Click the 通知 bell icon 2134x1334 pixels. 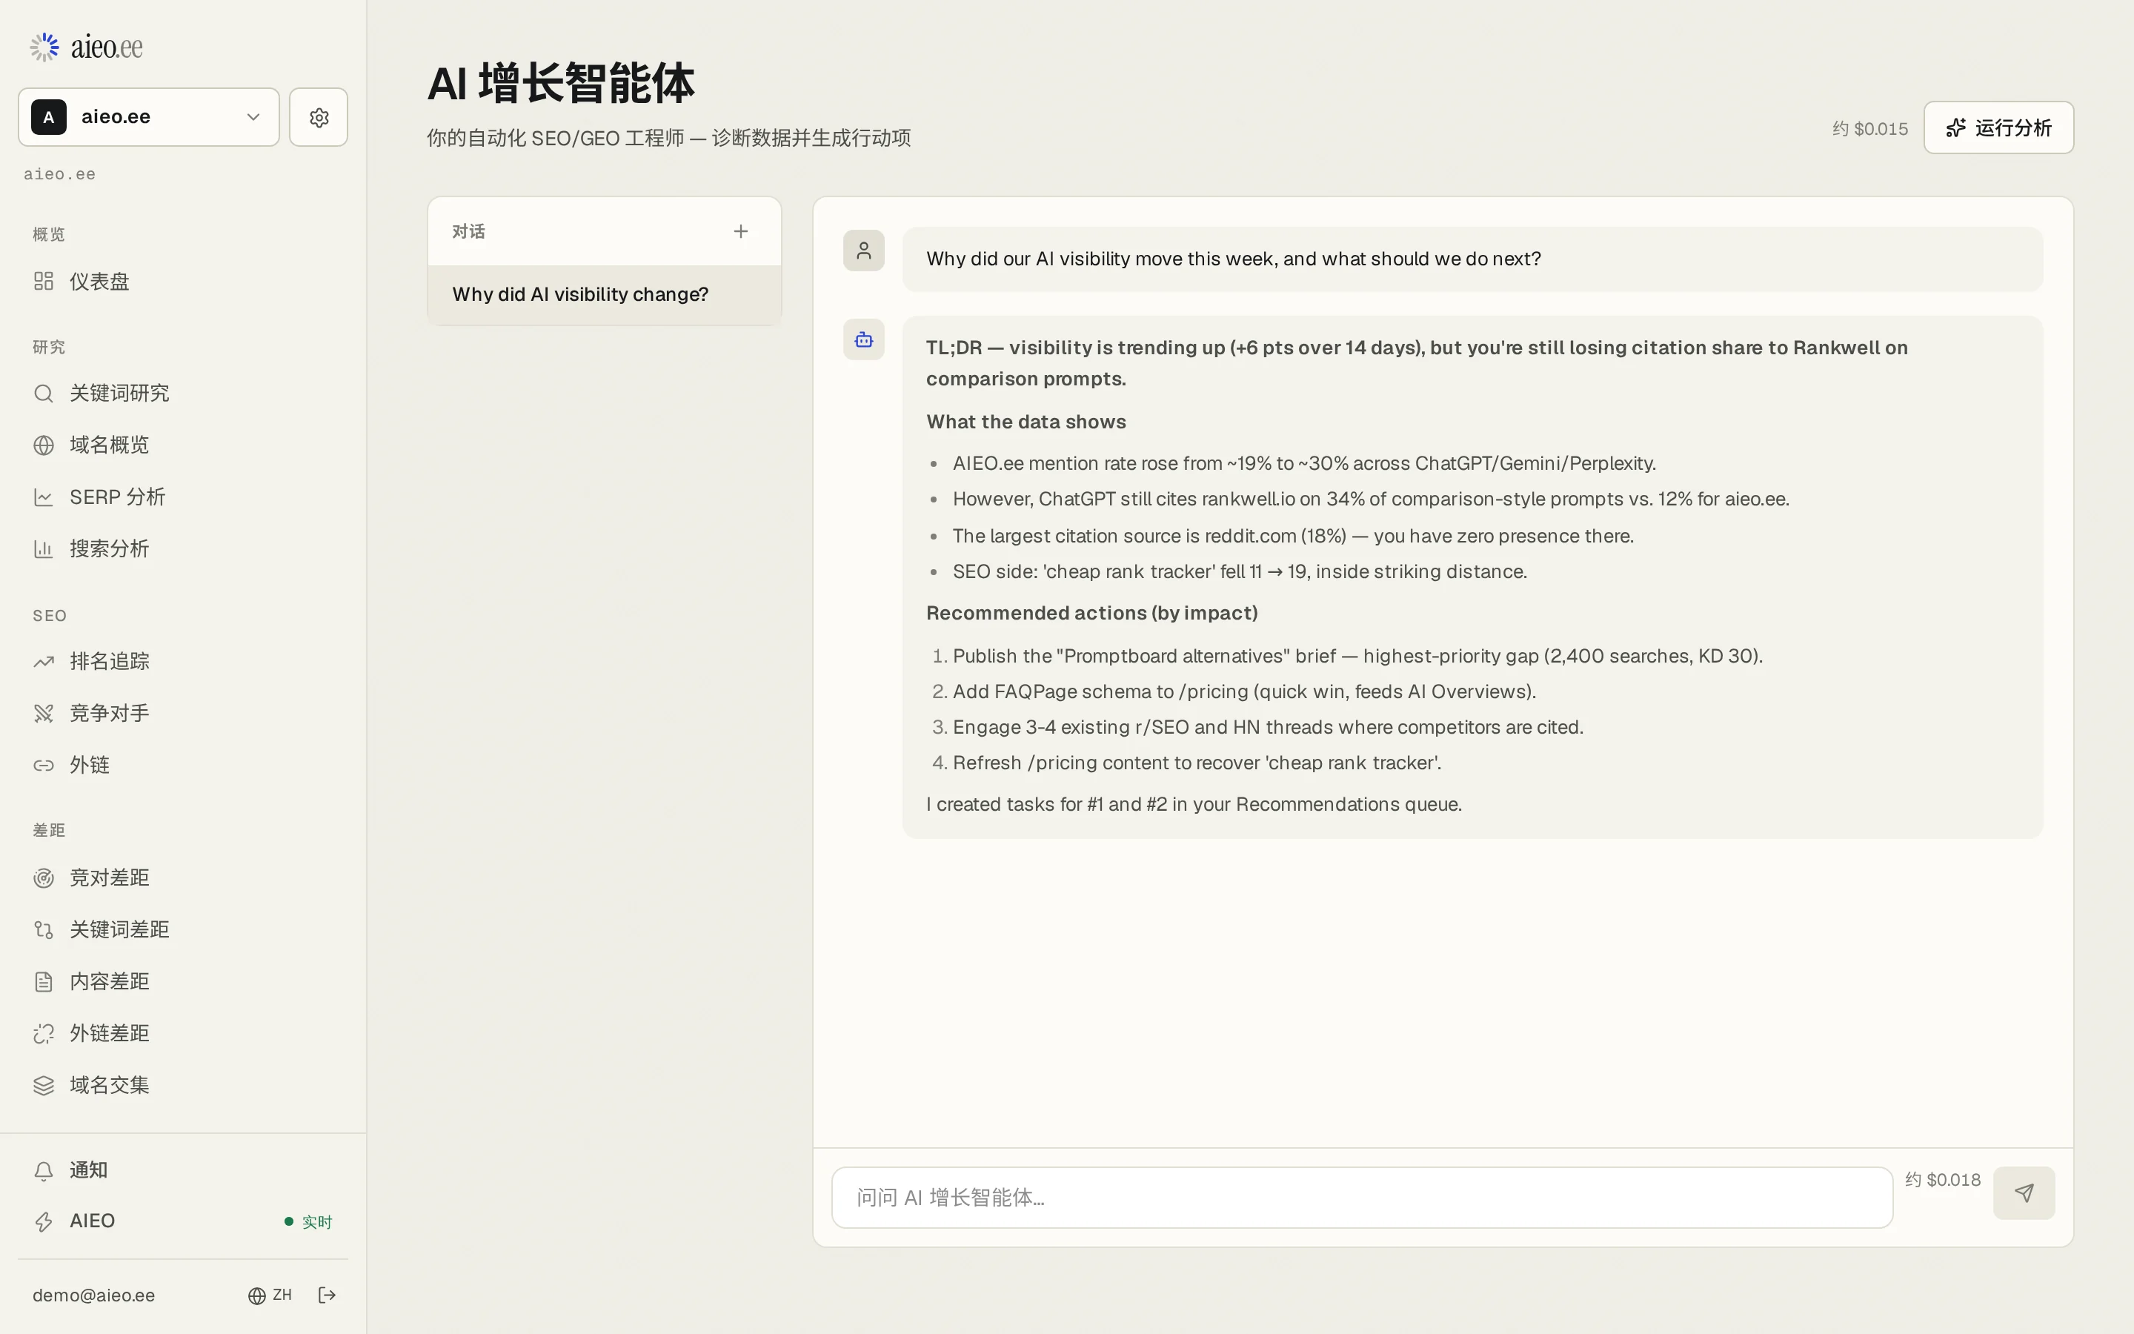tap(43, 1171)
